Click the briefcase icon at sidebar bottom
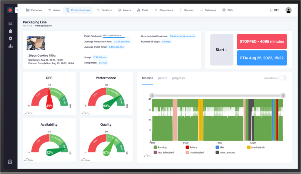 click(10, 162)
